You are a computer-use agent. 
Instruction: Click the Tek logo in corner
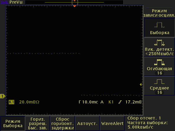click(4, 2)
